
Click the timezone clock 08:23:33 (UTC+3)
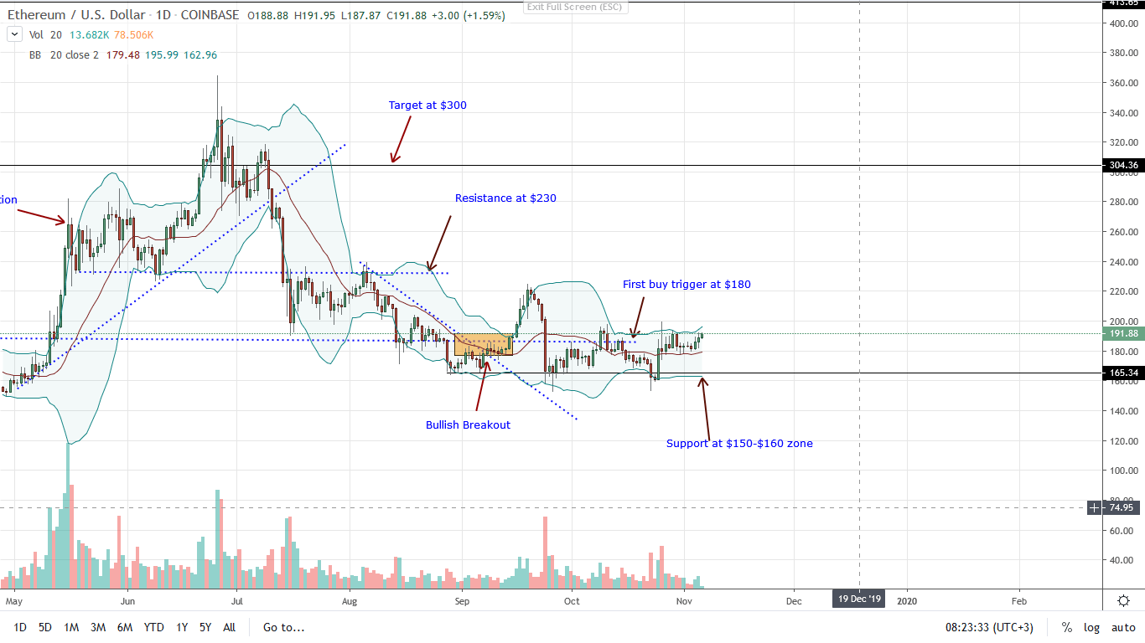point(989,627)
